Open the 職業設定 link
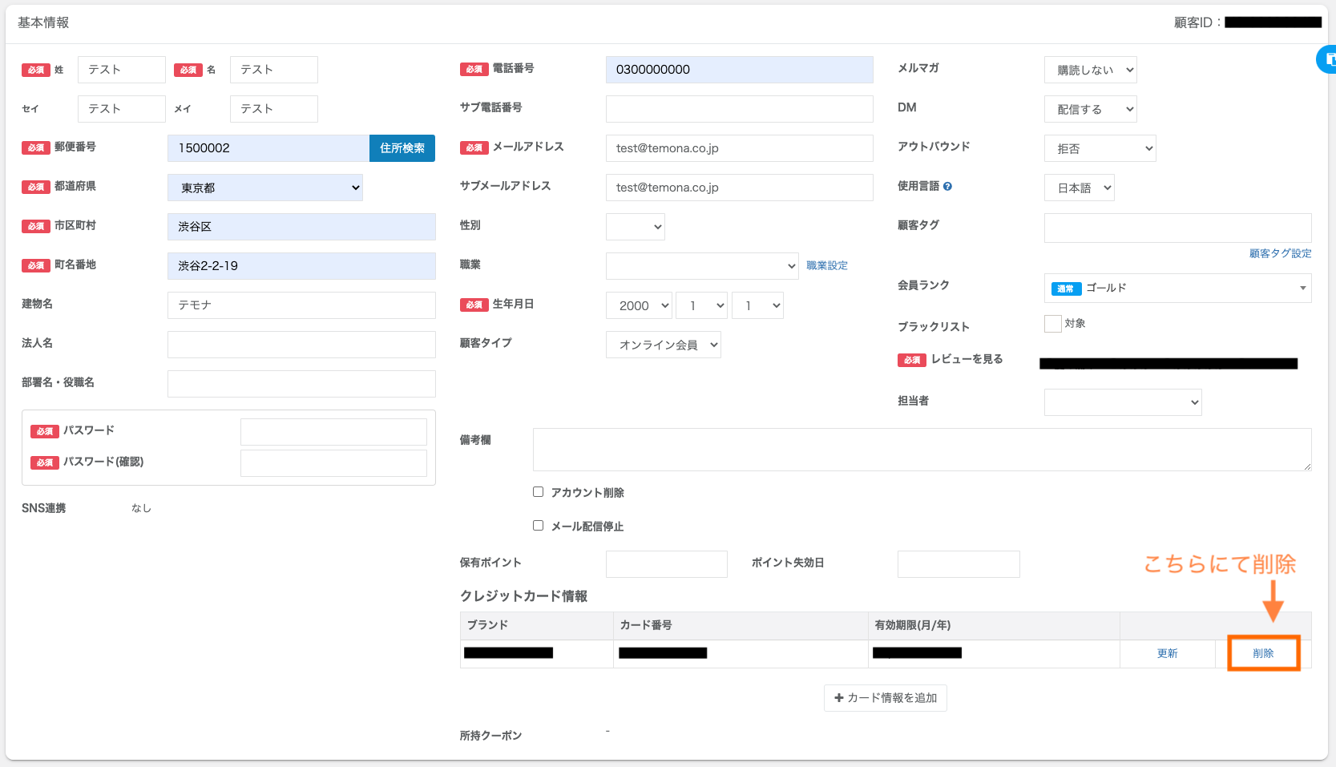 tap(826, 265)
